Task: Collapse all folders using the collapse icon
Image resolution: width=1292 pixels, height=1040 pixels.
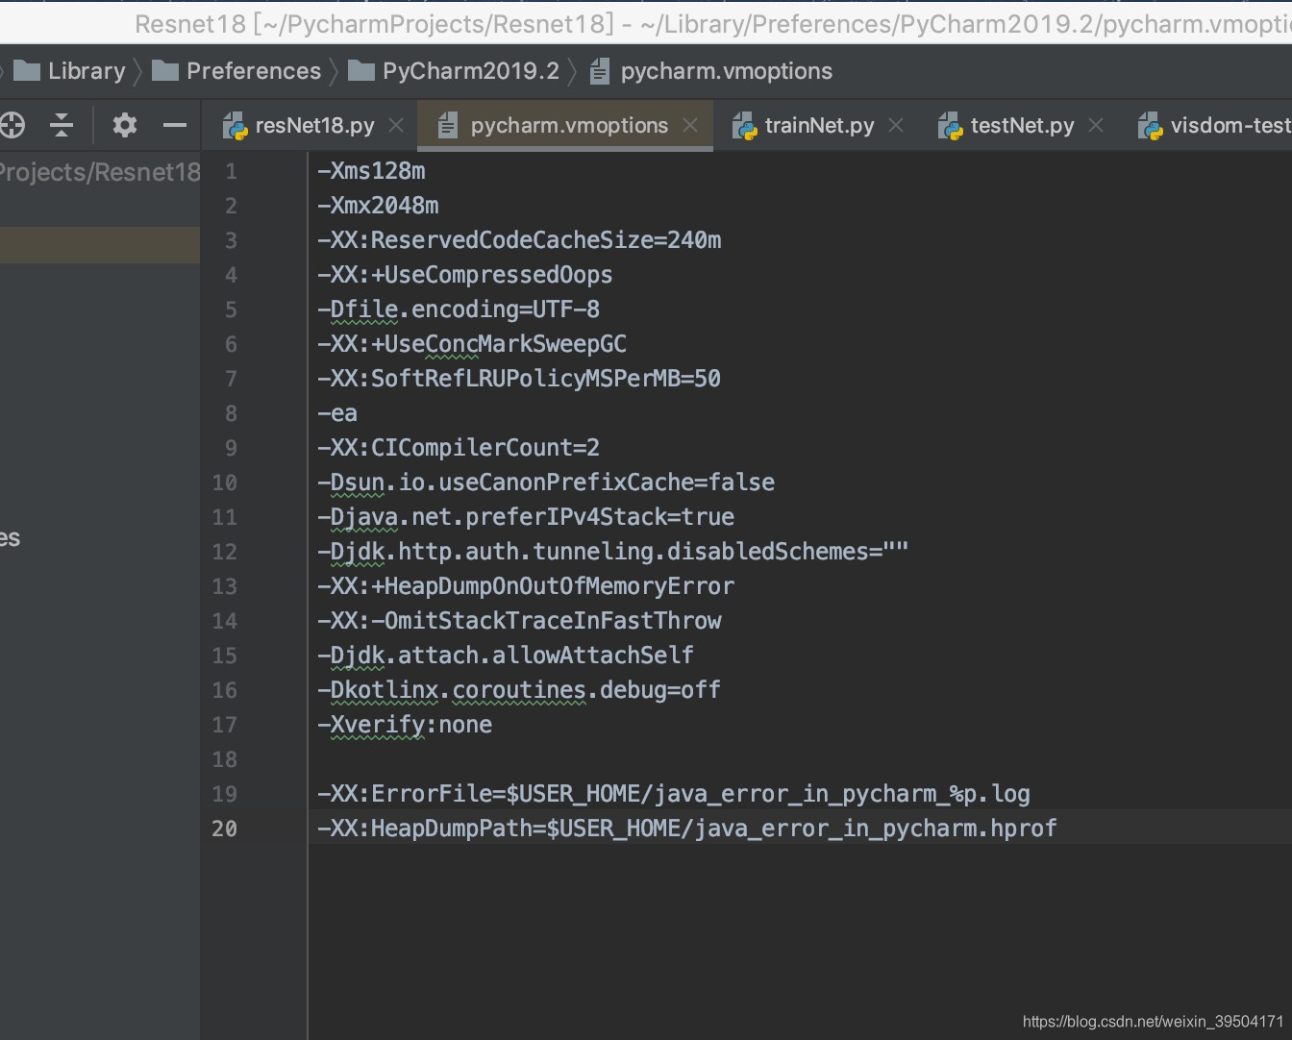Action: pyautogui.click(x=61, y=125)
